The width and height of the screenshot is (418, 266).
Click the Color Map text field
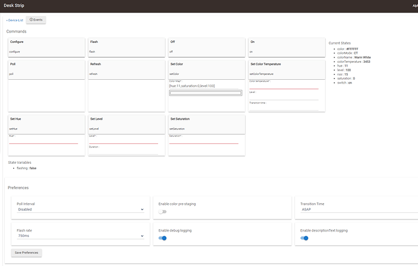pyautogui.click(x=204, y=86)
